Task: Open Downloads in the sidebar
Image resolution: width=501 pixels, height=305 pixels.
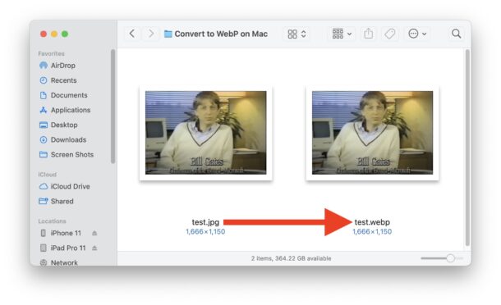Action: tap(69, 139)
